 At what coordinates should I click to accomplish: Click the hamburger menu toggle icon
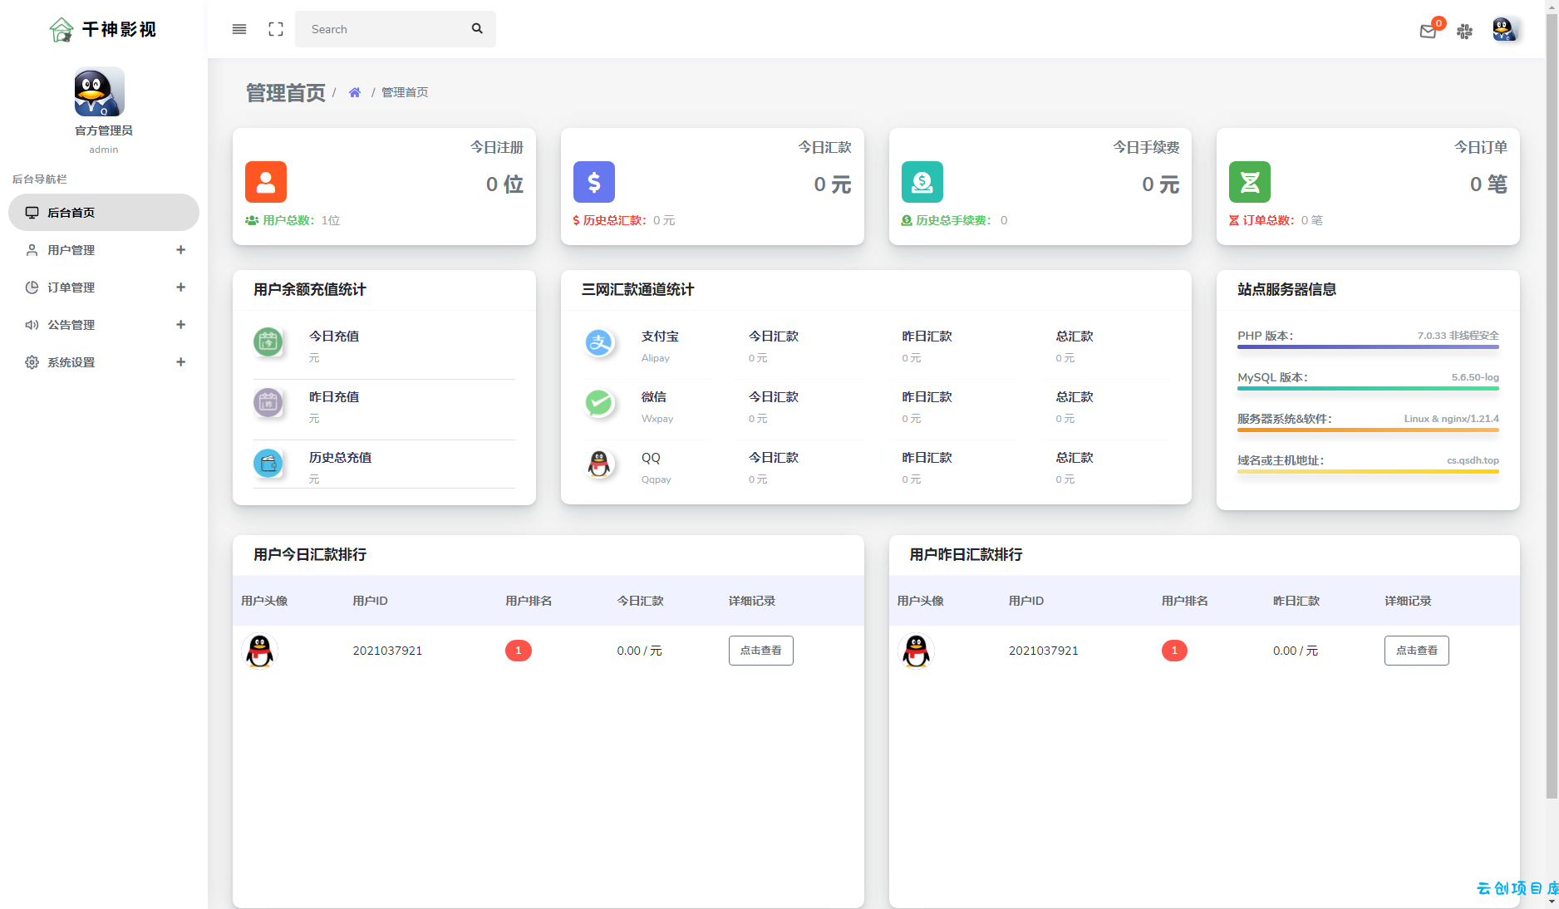pos(239,29)
